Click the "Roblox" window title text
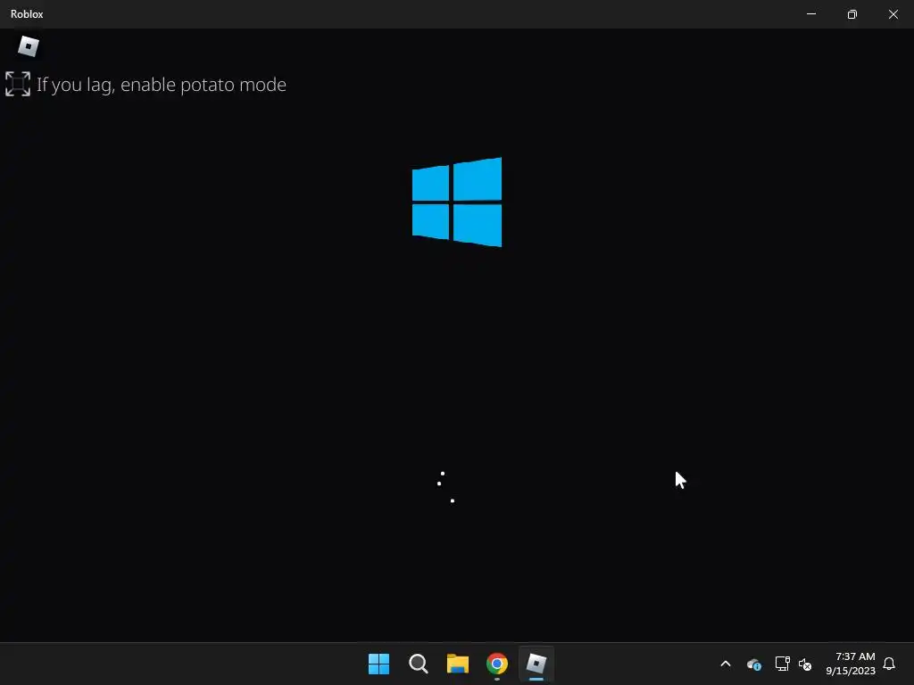This screenshot has height=685, width=914. [x=27, y=14]
